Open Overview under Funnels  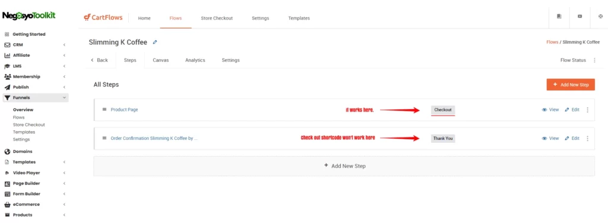point(23,110)
